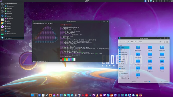This screenshot has height=97, width=173.
Task: Launch qBittorrent from the dock
Action: pos(133,95)
